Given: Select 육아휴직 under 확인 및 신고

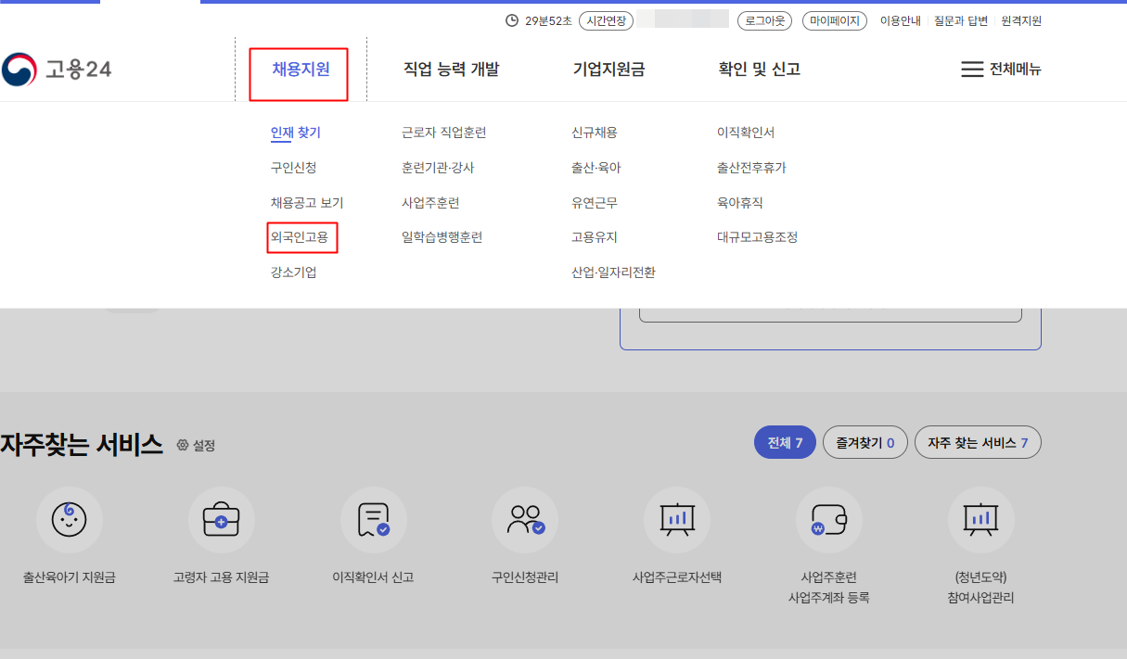Looking at the screenshot, I should (739, 203).
